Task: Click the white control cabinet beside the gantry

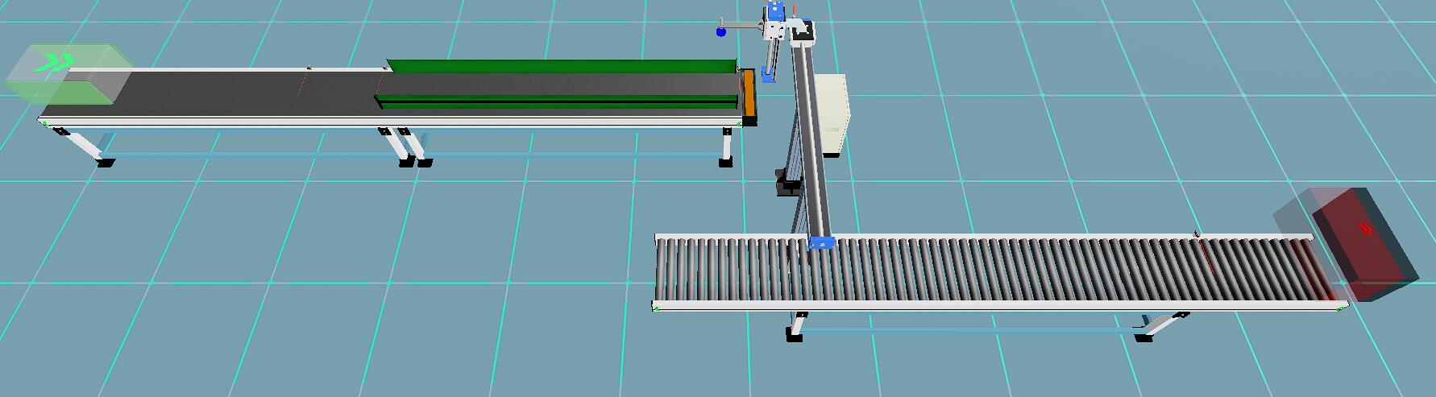Action: coord(835,114)
